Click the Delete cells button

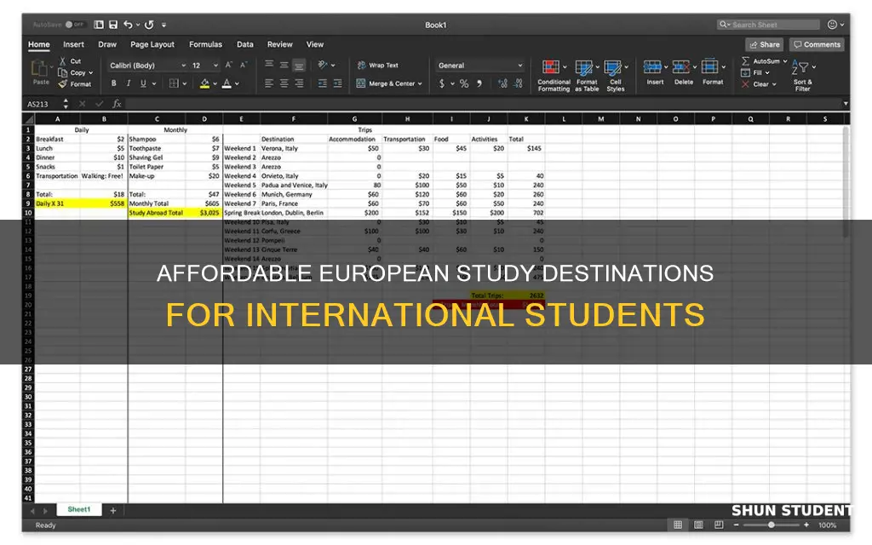point(684,73)
